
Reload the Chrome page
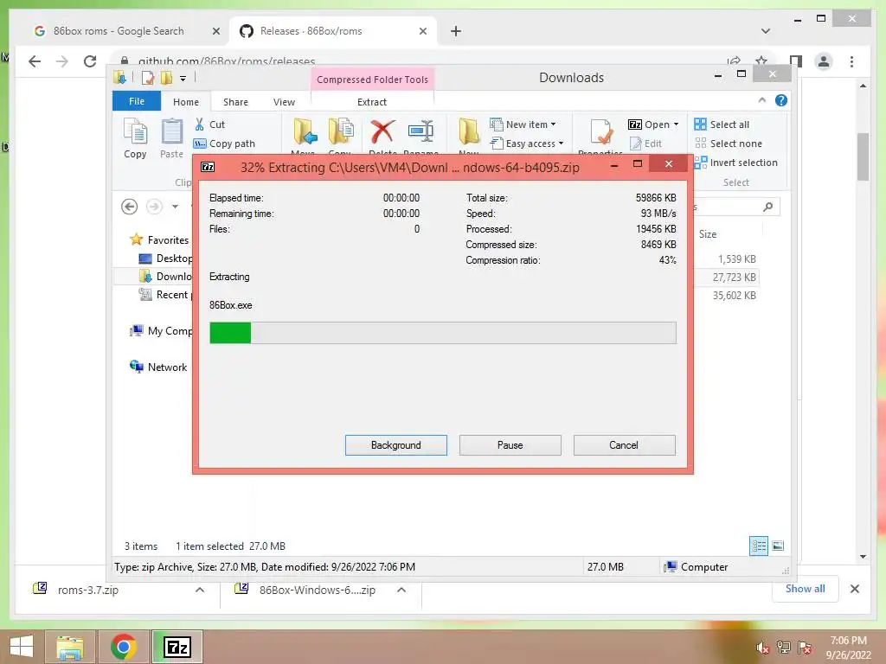point(90,61)
